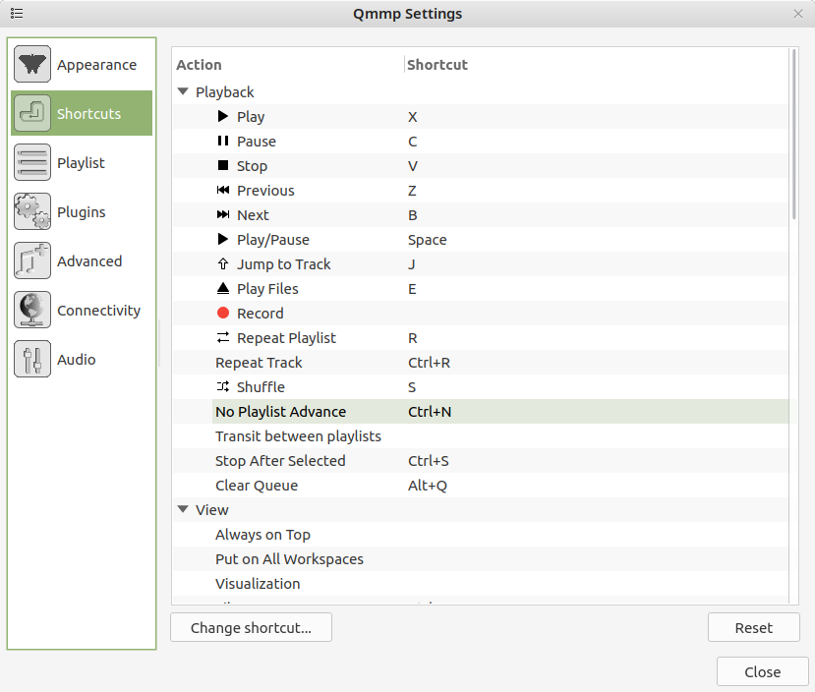Open the window menu icon in title bar

[17, 13]
